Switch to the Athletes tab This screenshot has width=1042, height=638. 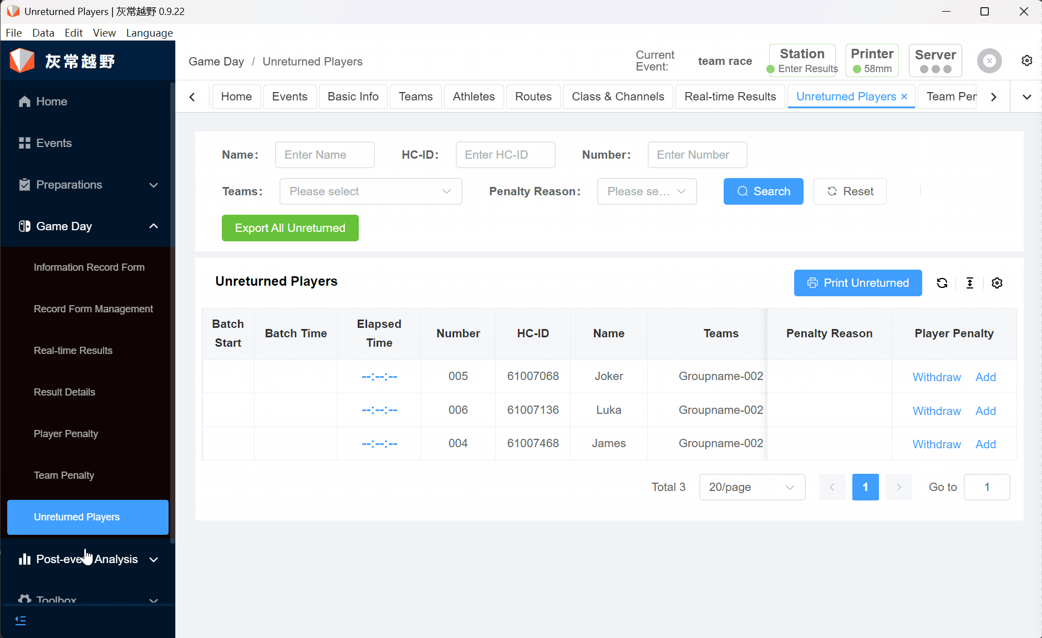point(473,97)
